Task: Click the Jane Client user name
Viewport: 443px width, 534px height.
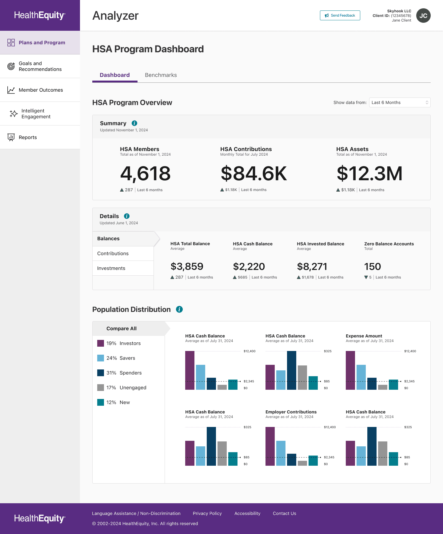Action: (401, 20)
